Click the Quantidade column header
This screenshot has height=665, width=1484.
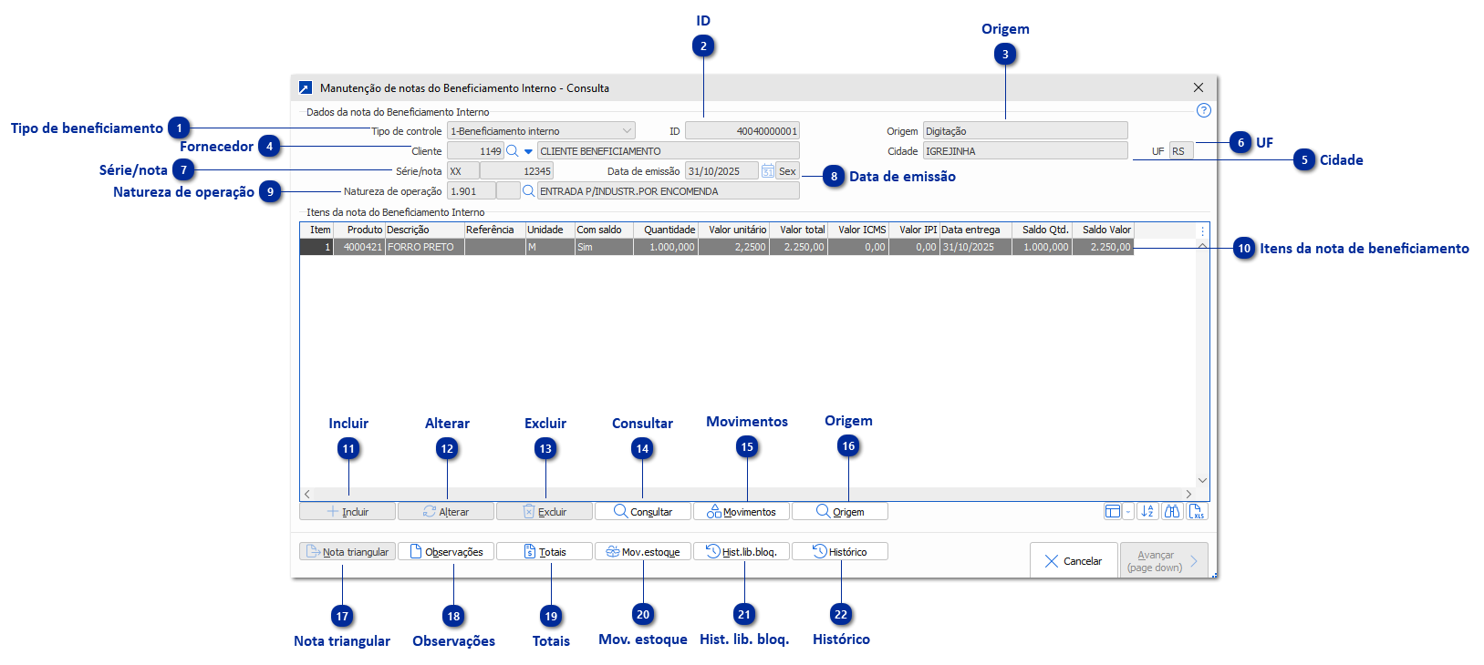tap(666, 230)
